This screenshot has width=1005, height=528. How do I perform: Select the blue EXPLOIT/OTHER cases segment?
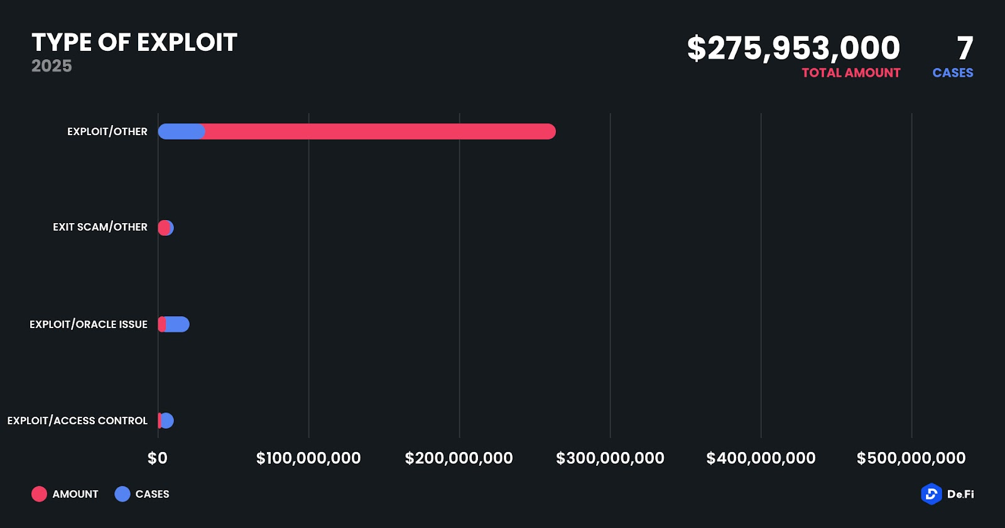point(181,131)
